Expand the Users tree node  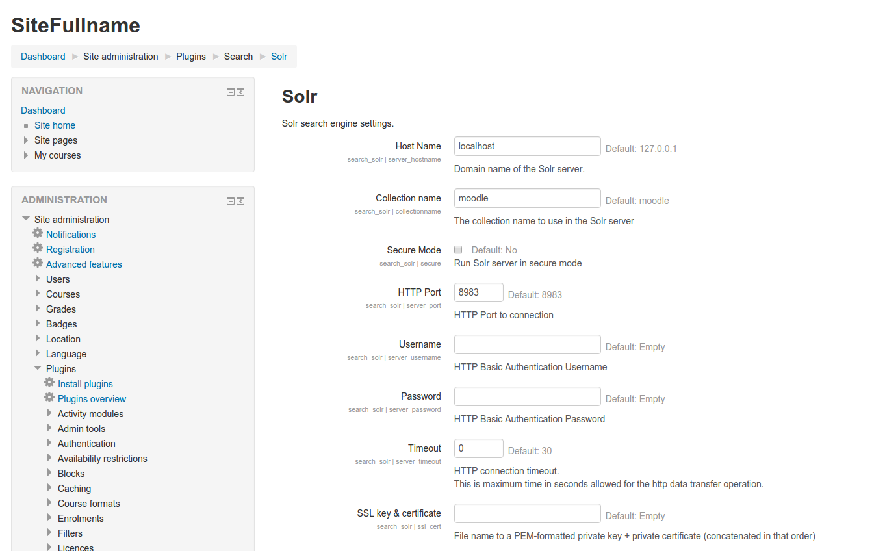click(38, 278)
